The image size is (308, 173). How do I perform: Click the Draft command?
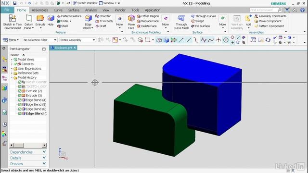pyautogui.click(x=101, y=26)
